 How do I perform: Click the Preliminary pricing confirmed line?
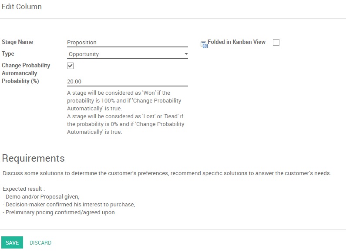pos(59,212)
